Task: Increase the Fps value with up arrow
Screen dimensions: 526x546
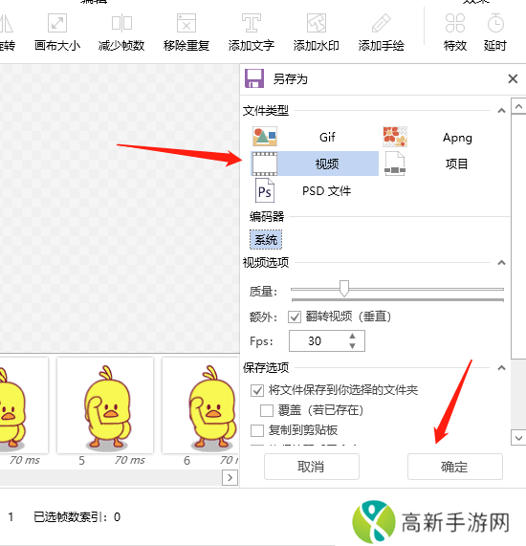Action: pyautogui.click(x=352, y=336)
